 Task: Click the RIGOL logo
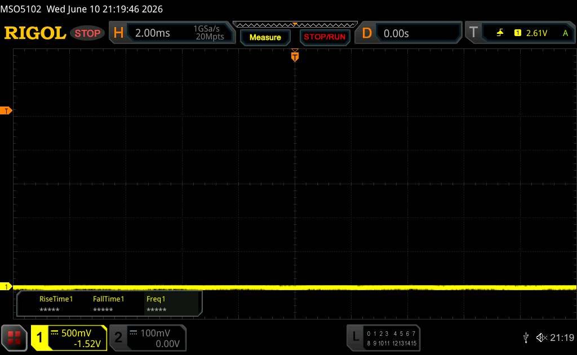pyautogui.click(x=35, y=33)
